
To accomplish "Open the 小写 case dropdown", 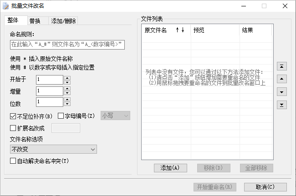I will pos(115,116).
